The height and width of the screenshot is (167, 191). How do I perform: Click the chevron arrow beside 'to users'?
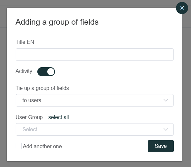tap(166, 100)
